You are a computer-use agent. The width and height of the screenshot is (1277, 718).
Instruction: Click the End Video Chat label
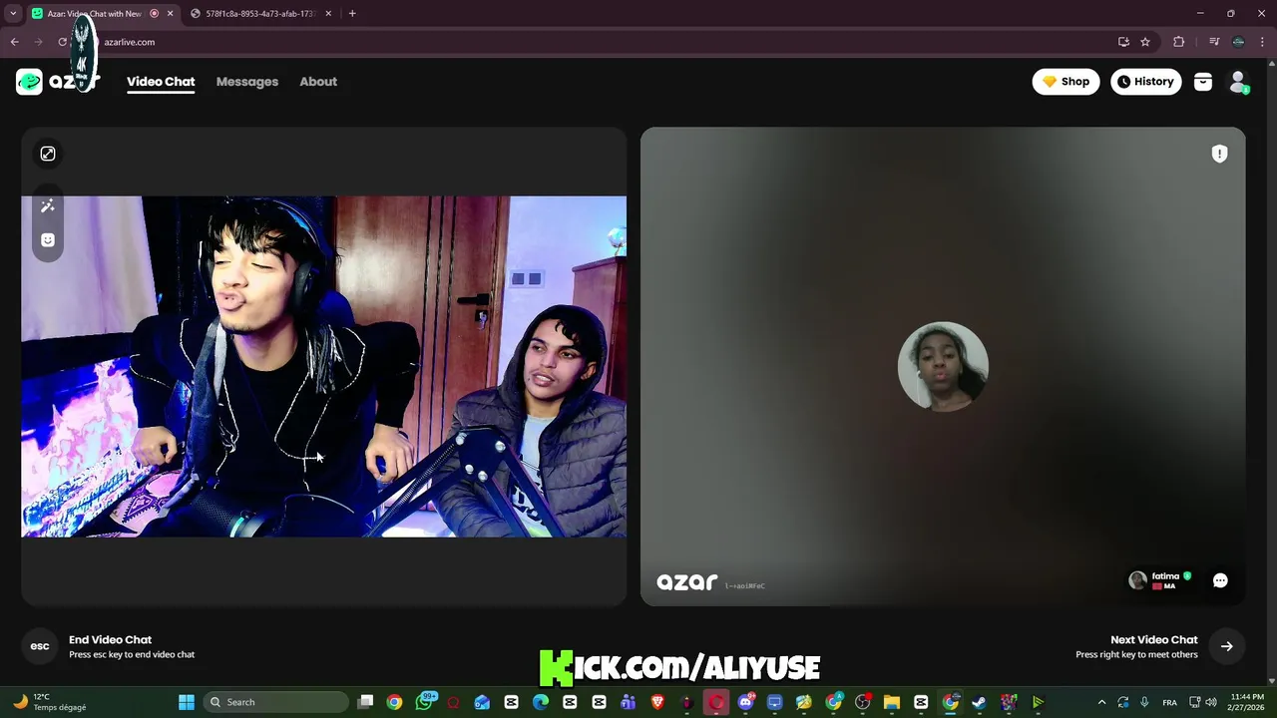tap(110, 640)
